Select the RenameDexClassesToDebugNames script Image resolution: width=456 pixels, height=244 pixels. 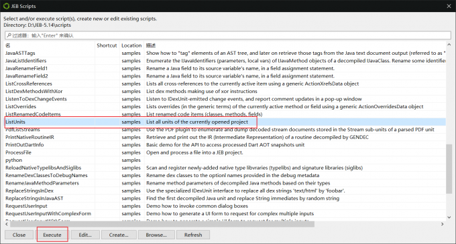[x=46, y=175]
